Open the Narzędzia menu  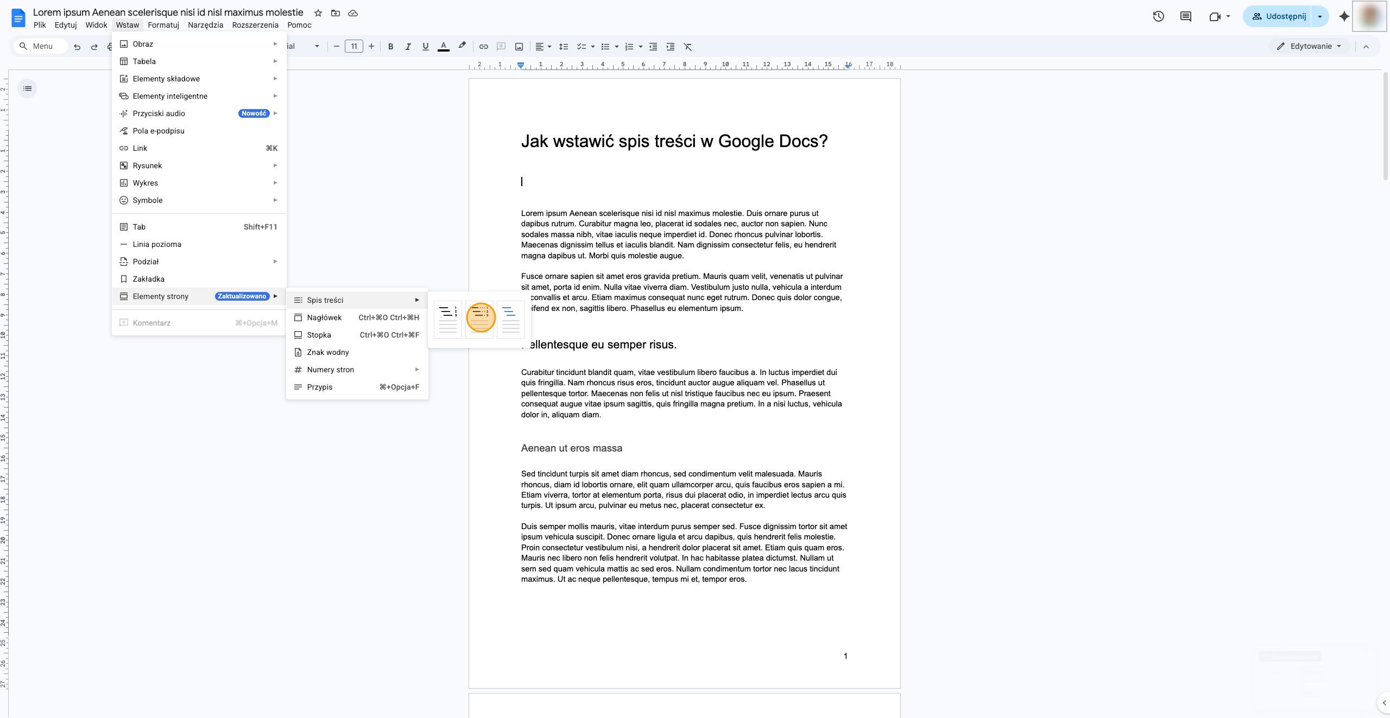(x=205, y=25)
